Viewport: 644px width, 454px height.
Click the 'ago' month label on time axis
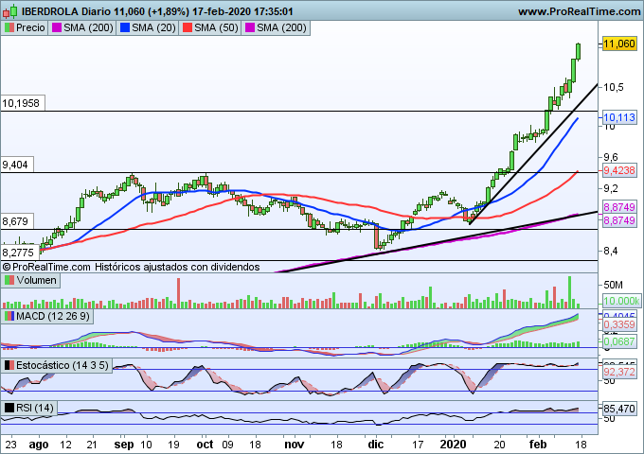point(39,445)
